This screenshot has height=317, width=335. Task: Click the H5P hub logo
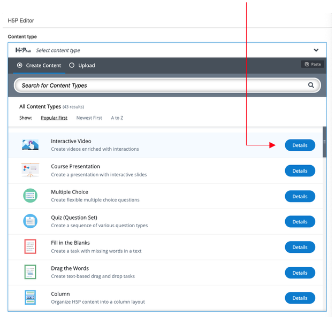click(x=23, y=50)
